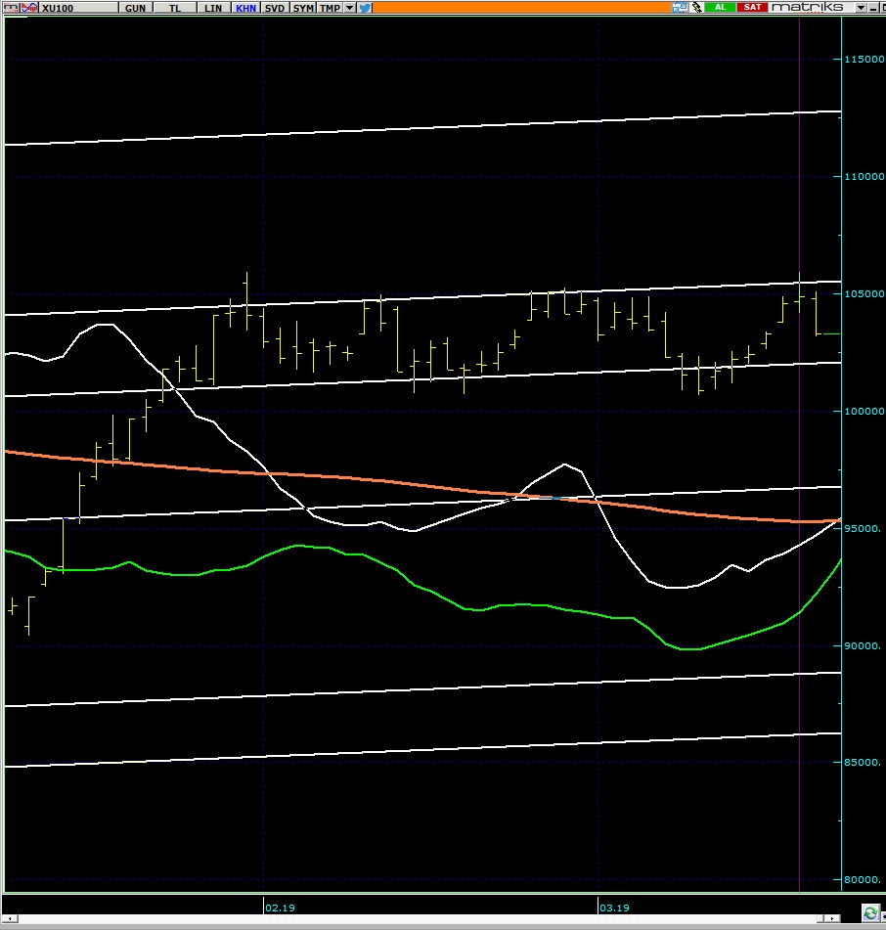Click the green refresh icon
The image size is (886, 930).
click(x=870, y=912)
